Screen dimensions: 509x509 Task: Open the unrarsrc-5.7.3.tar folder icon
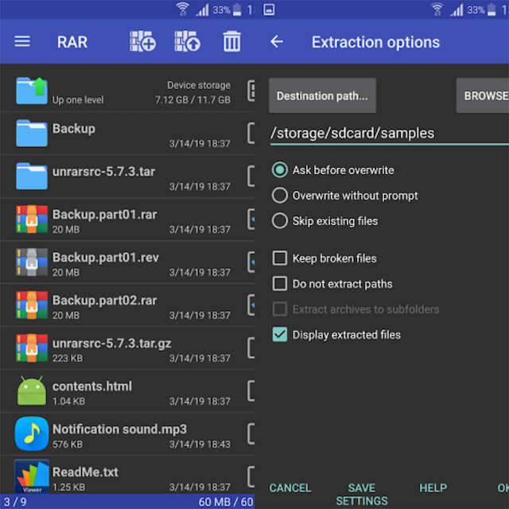click(x=32, y=176)
